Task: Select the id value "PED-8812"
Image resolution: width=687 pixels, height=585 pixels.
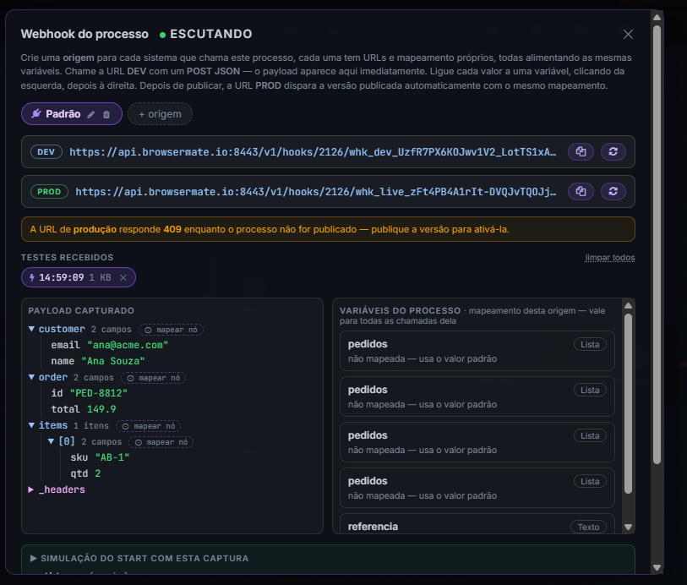Action: (x=99, y=393)
